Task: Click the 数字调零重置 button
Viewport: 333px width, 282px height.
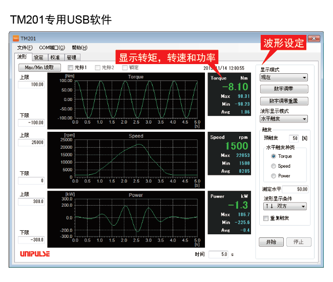Action: 284,101
